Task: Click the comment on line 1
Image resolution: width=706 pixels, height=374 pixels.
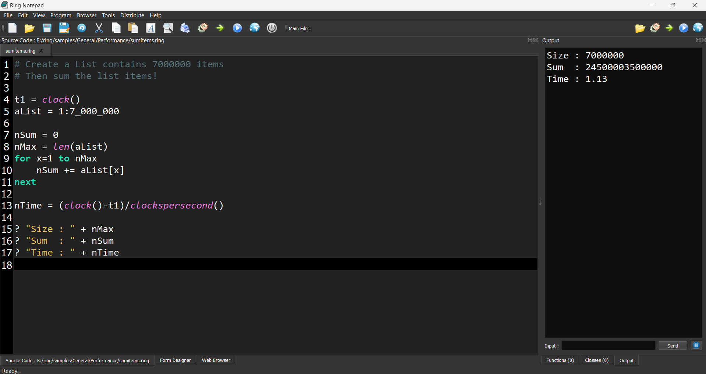Action: 119,64
